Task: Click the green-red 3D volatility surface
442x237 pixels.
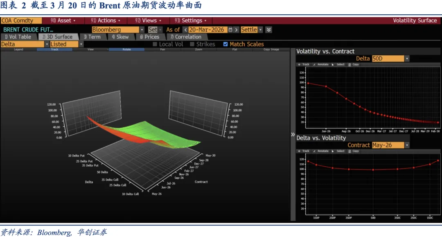Action: click(144, 133)
